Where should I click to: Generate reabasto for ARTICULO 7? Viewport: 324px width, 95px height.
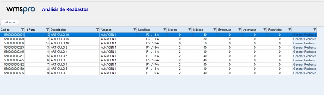pyautogui.click(x=304, y=64)
